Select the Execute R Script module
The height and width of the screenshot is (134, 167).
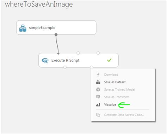[x=79, y=60]
